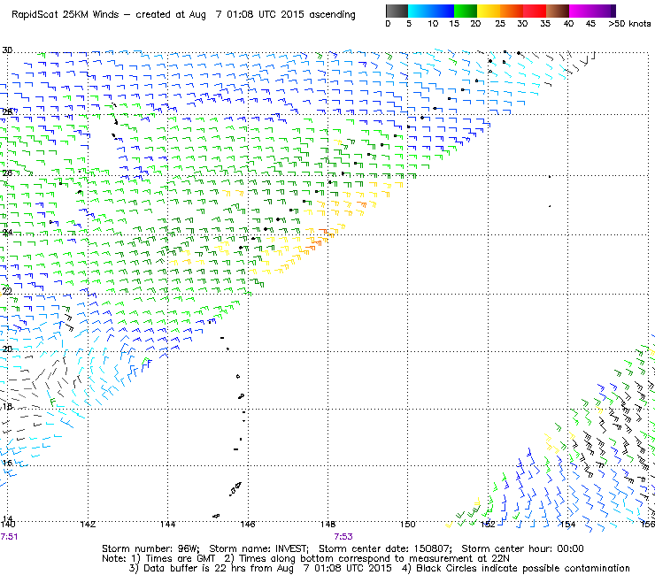Click the latitude label '30'

[x=7, y=50]
